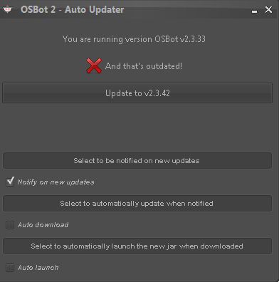Click the OSBot logo icon in title bar
279x282 pixels.
[7, 9]
